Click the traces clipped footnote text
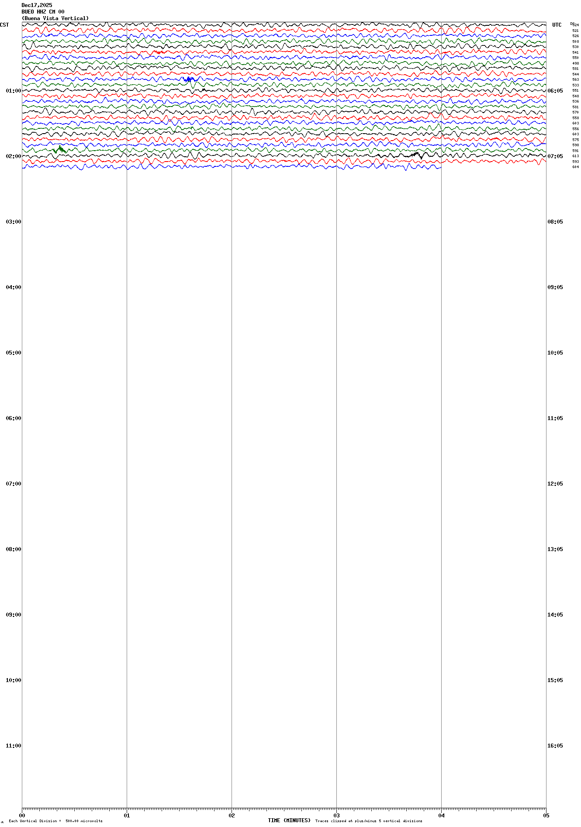Screen dimensions: 581x827 click(369, 821)
